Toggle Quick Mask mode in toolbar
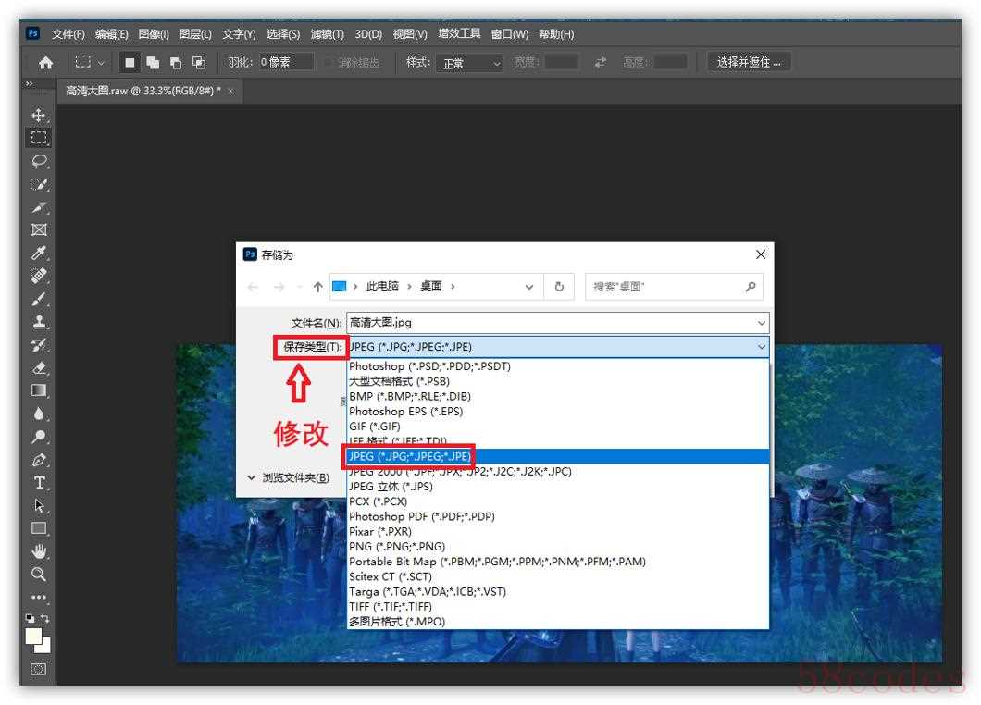This screenshot has height=705, width=981. click(39, 668)
